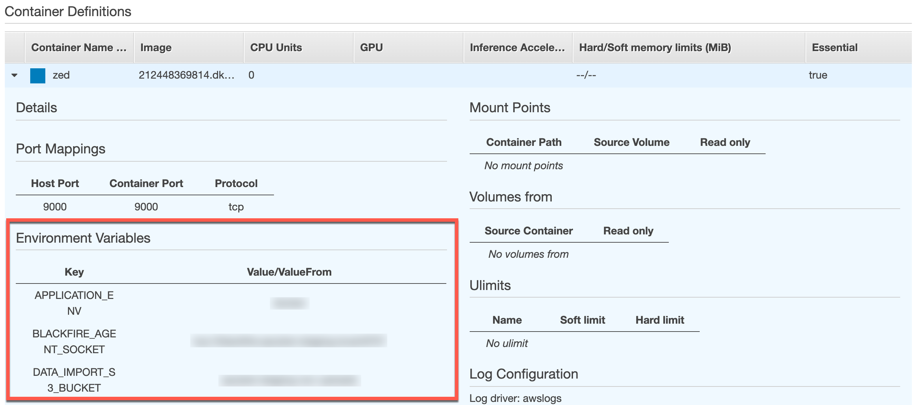Open the Details section

[36, 107]
